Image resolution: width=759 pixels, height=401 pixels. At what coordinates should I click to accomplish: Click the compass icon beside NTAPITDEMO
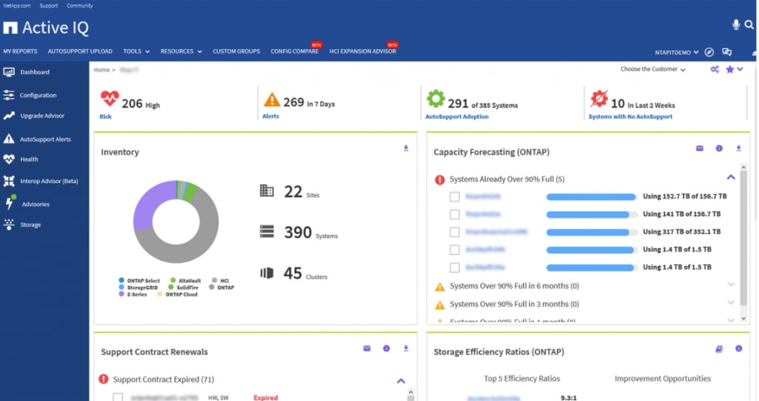pyautogui.click(x=709, y=53)
